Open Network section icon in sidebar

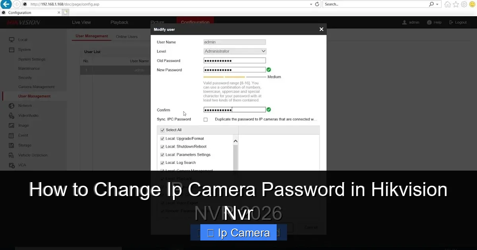tap(11, 106)
